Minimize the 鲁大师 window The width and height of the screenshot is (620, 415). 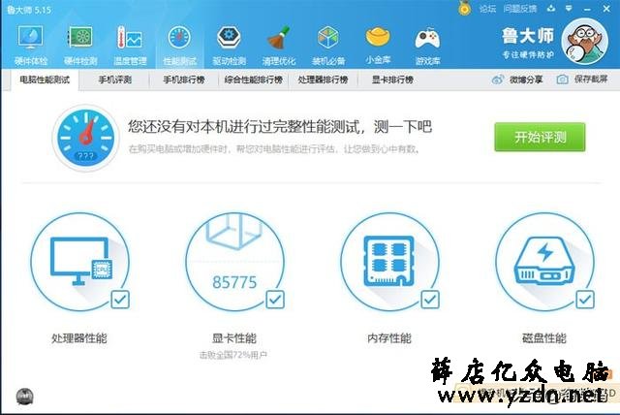[x=588, y=9]
